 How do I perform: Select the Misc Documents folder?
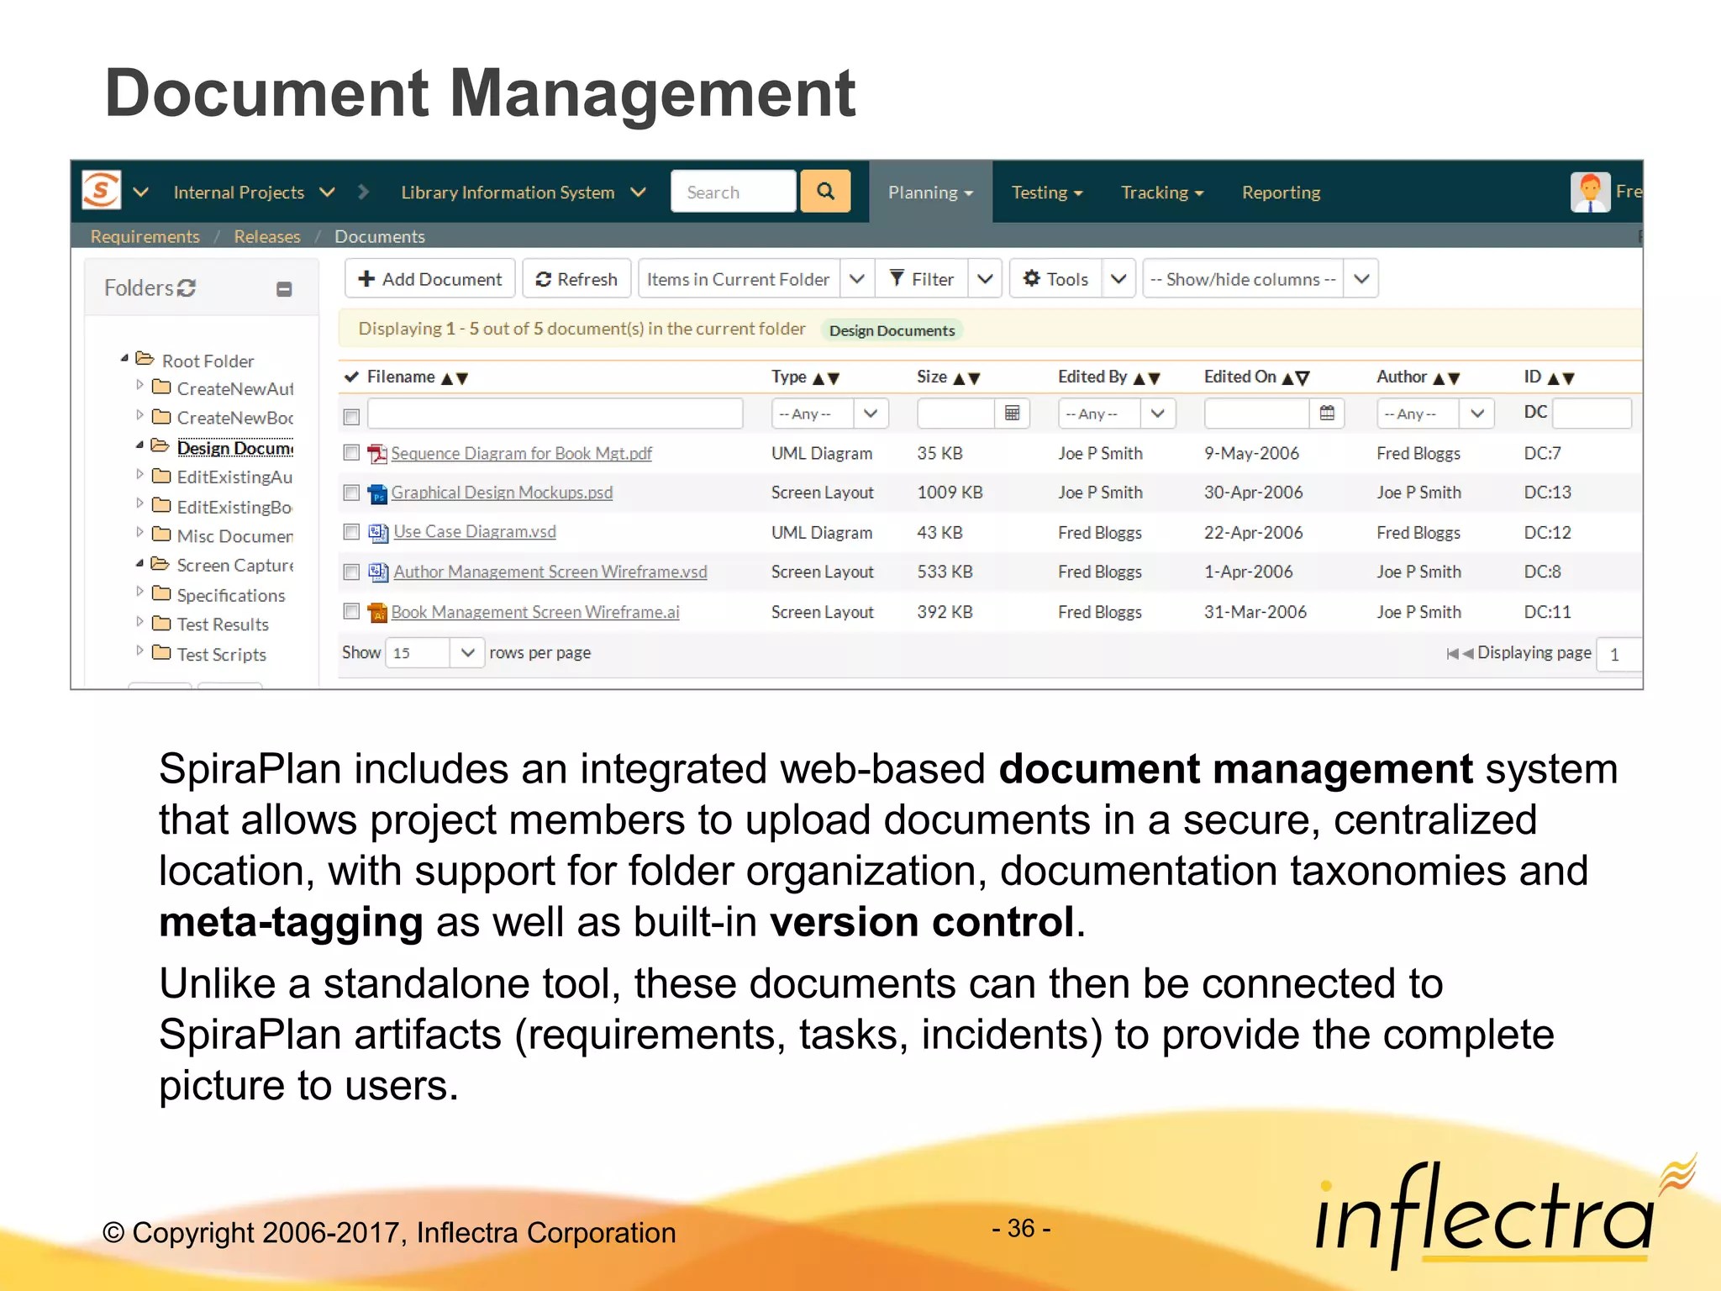(x=234, y=535)
